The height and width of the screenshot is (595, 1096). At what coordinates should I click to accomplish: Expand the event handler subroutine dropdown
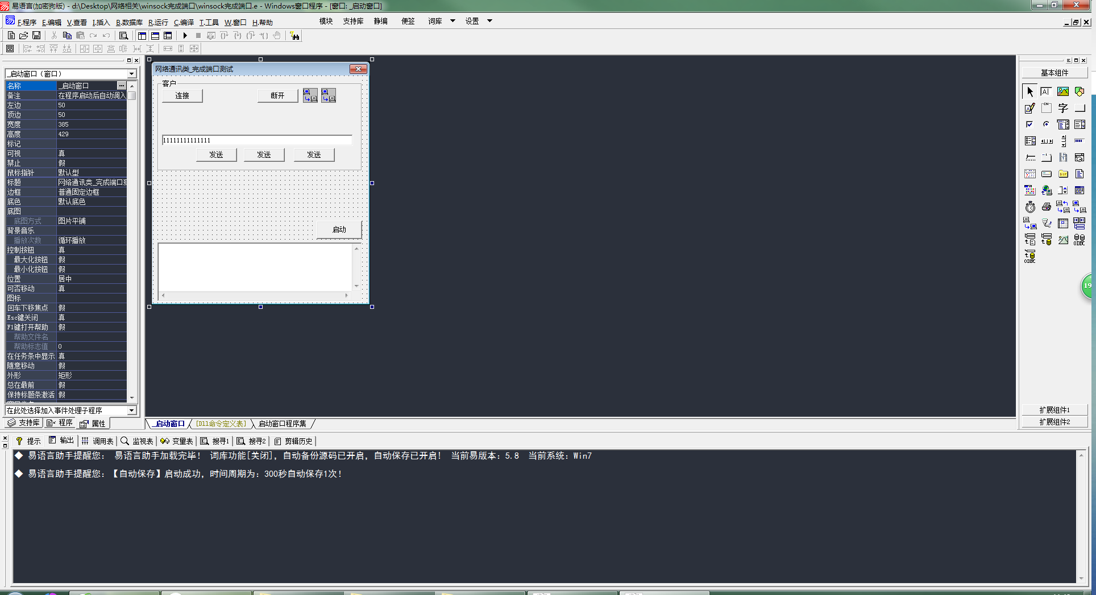(131, 410)
